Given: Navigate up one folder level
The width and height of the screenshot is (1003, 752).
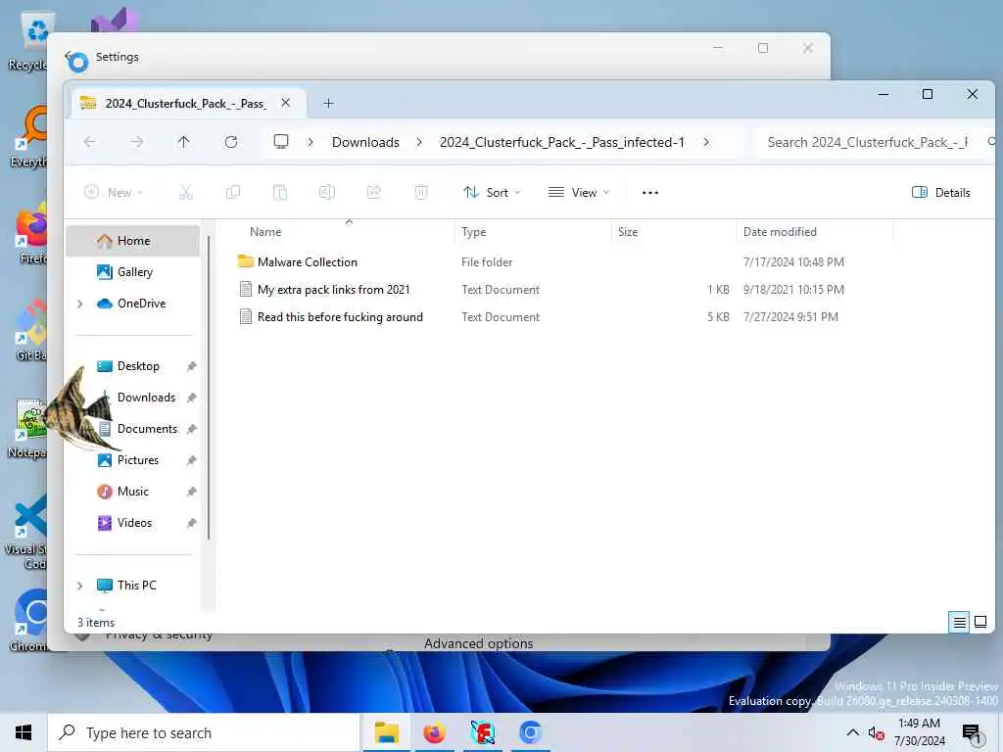Looking at the screenshot, I should coord(183,142).
